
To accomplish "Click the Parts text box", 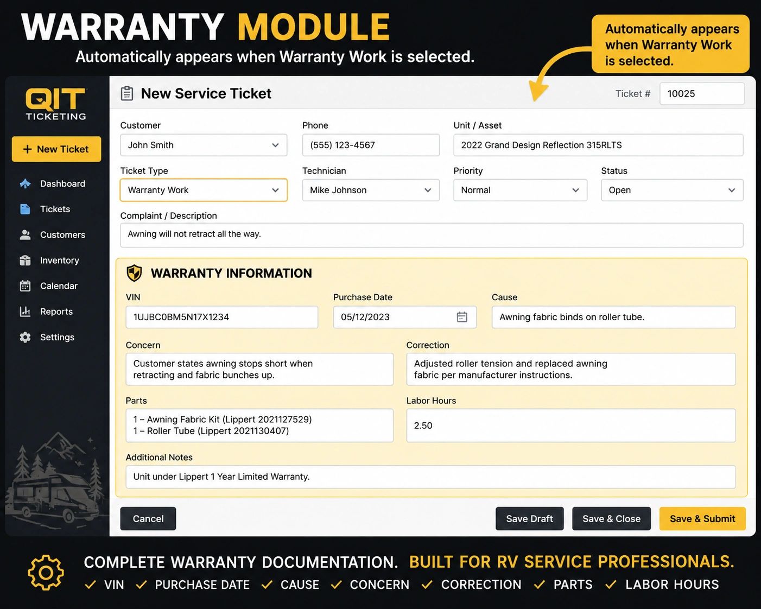I will pyautogui.click(x=259, y=426).
